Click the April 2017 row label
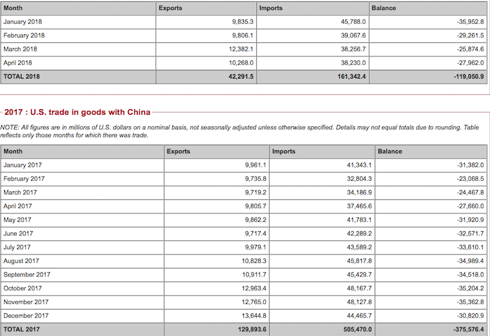The height and width of the screenshot is (336, 490). pos(18,206)
